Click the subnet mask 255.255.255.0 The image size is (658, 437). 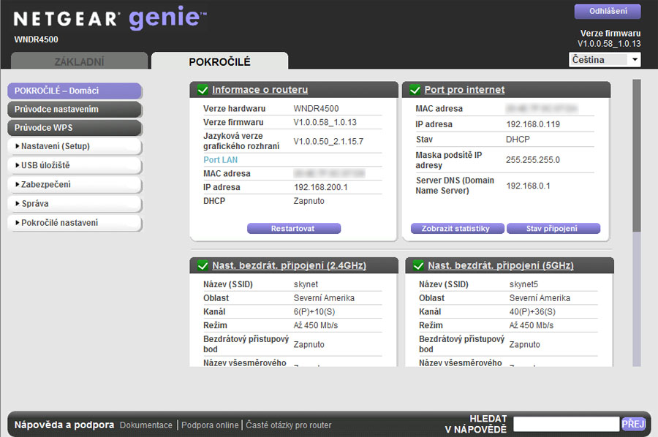[x=532, y=160]
